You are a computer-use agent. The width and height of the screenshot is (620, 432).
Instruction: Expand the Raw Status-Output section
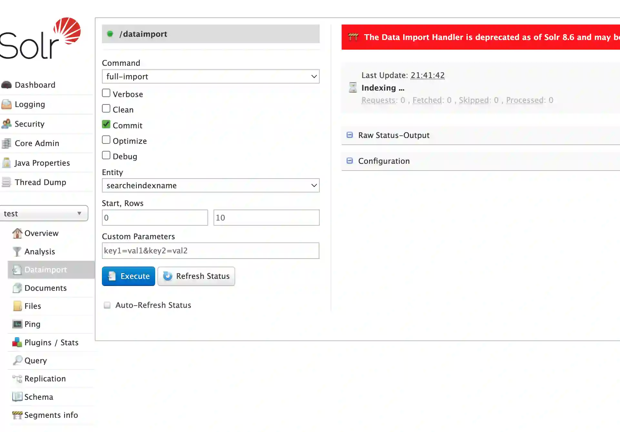coord(394,135)
